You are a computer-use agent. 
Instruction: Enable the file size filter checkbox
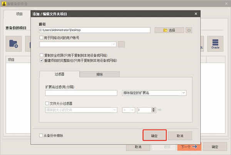pos(47,103)
